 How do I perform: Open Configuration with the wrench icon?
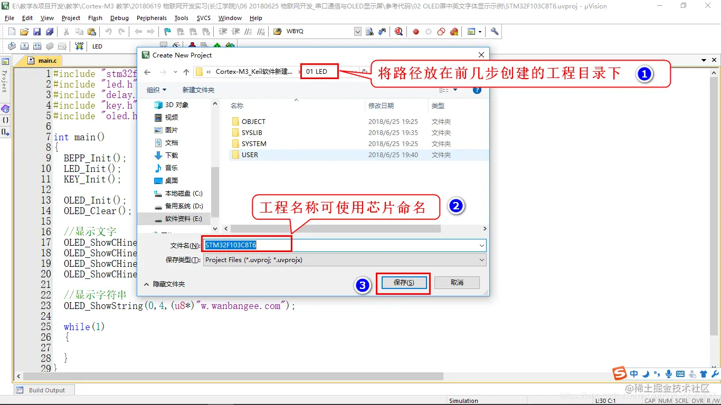(495, 32)
